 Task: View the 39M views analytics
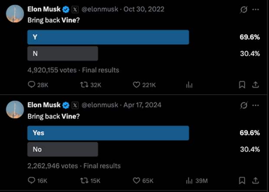point(197,181)
